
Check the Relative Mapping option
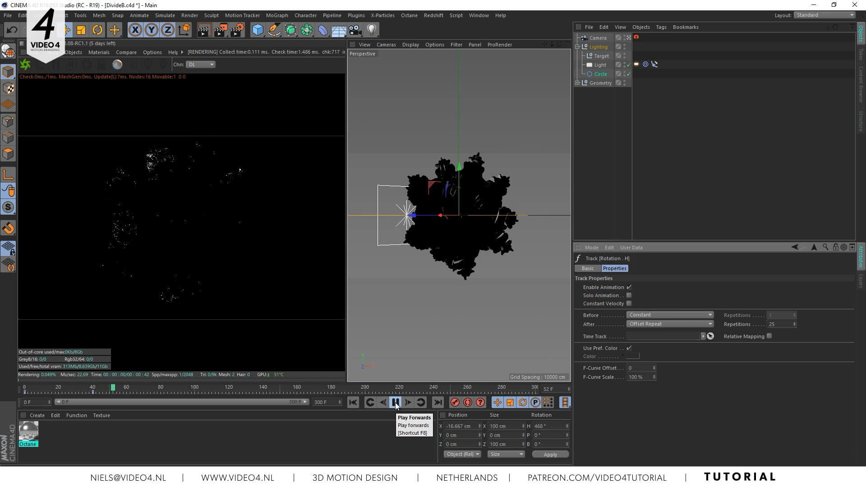coord(769,336)
